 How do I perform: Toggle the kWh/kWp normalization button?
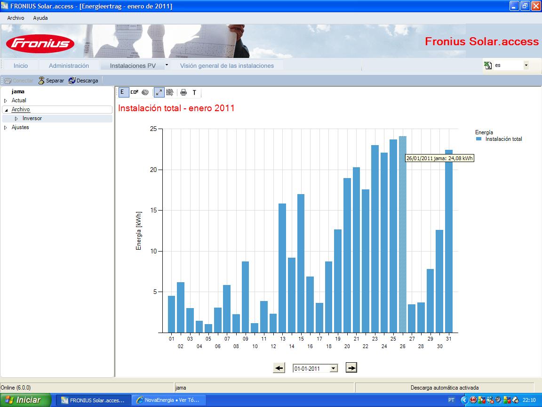tap(169, 92)
